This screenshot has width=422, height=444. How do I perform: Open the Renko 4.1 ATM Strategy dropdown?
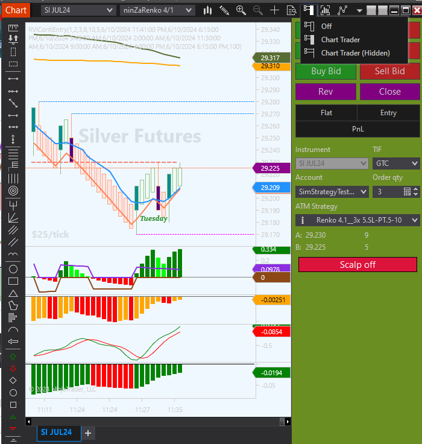pos(357,220)
